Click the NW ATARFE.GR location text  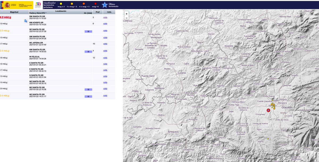[36, 23]
